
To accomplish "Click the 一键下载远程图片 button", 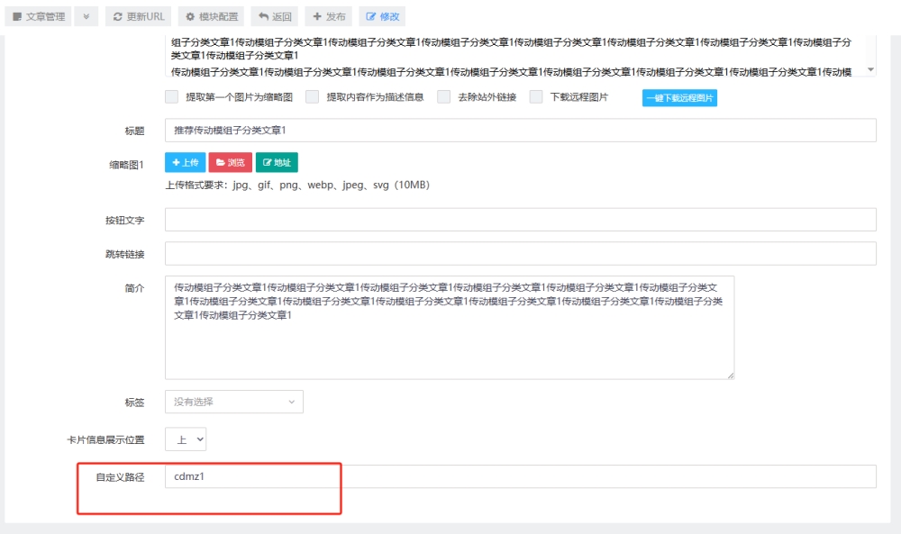I will tap(679, 97).
